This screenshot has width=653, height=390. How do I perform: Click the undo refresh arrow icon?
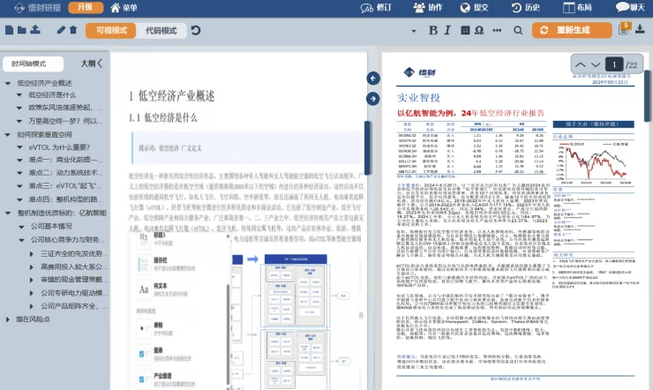196,30
